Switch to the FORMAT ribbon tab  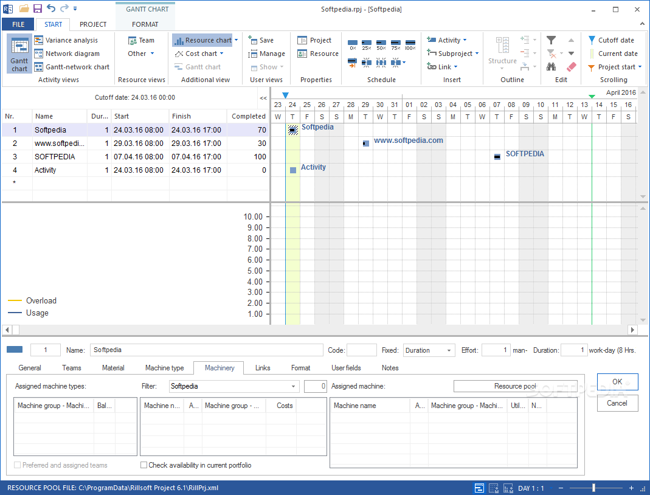[145, 24]
